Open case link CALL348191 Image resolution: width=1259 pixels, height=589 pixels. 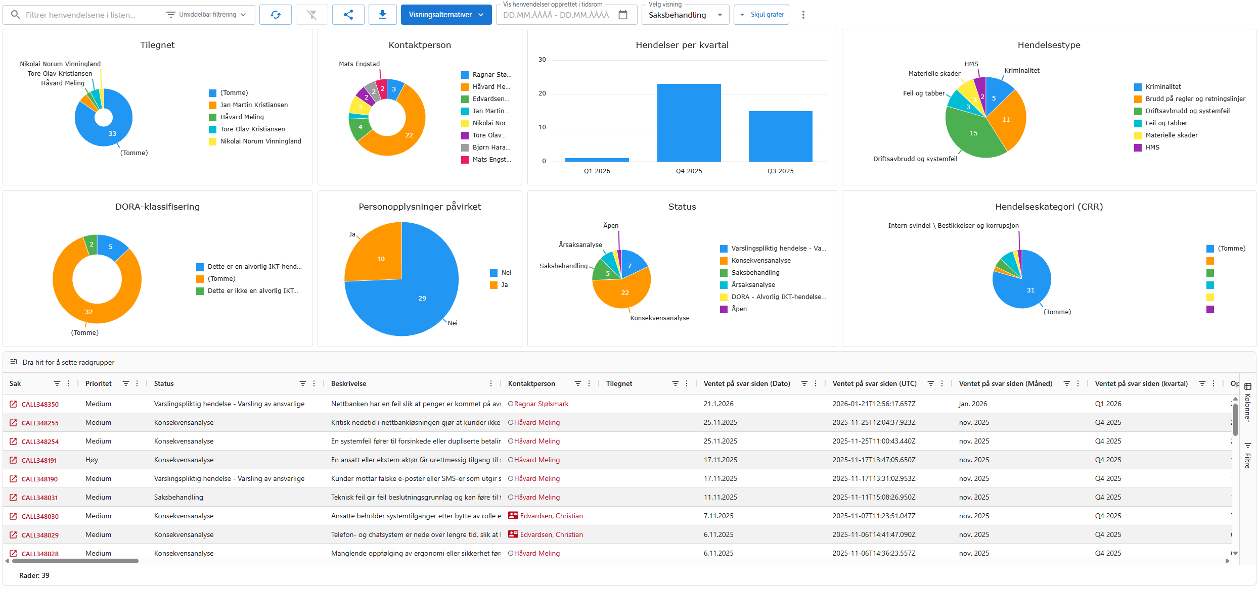(39, 461)
